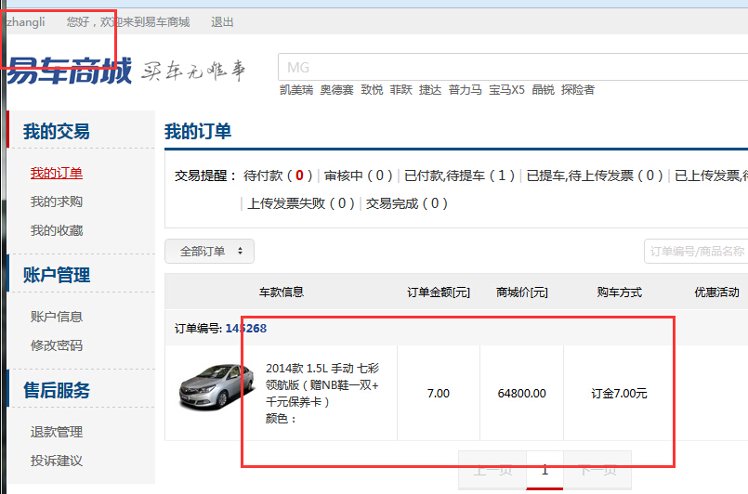
Task: Open hot search keyword 致悦
Action: [x=372, y=90]
